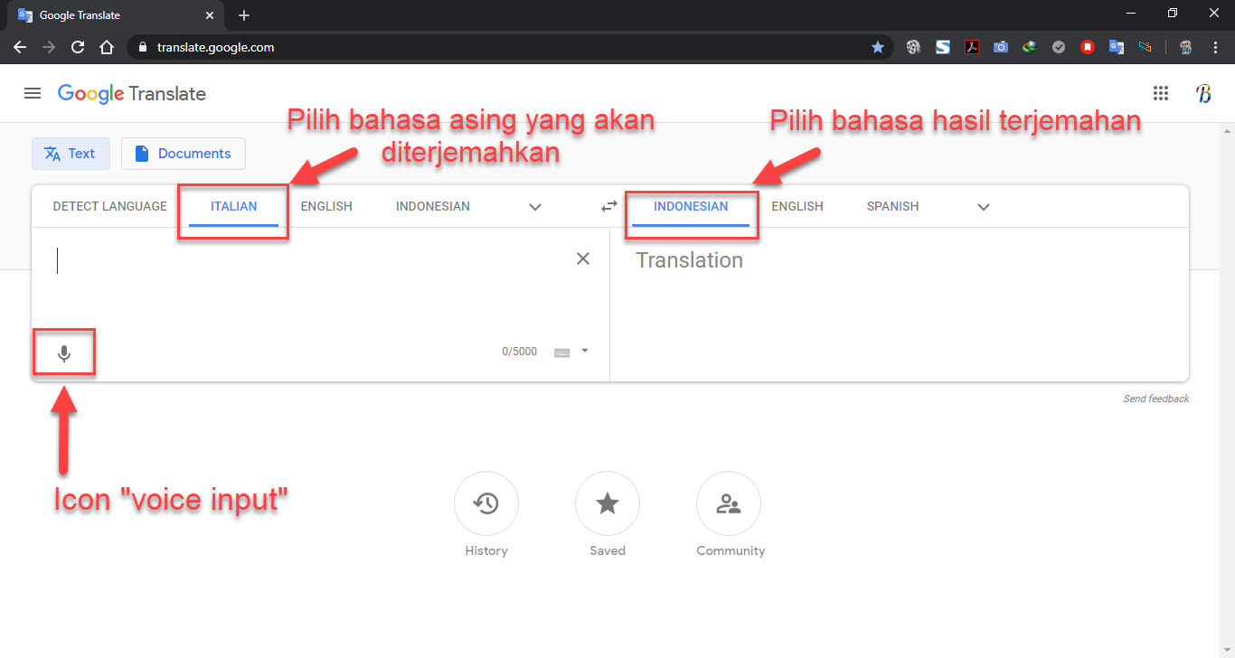1235x658 pixels.
Task: Open the blue S extension
Action: [x=943, y=47]
